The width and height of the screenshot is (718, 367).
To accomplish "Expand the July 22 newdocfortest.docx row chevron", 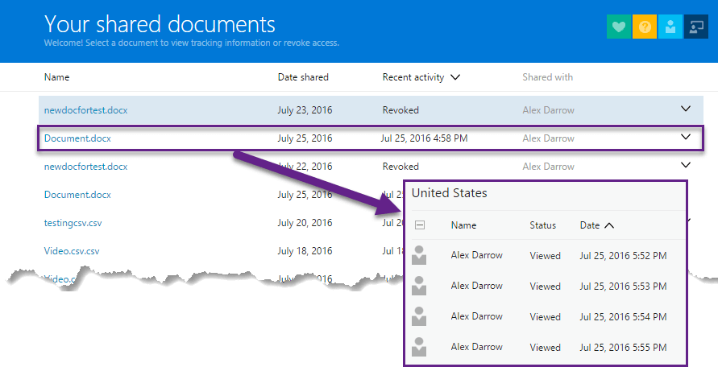I will click(x=686, y=166).
